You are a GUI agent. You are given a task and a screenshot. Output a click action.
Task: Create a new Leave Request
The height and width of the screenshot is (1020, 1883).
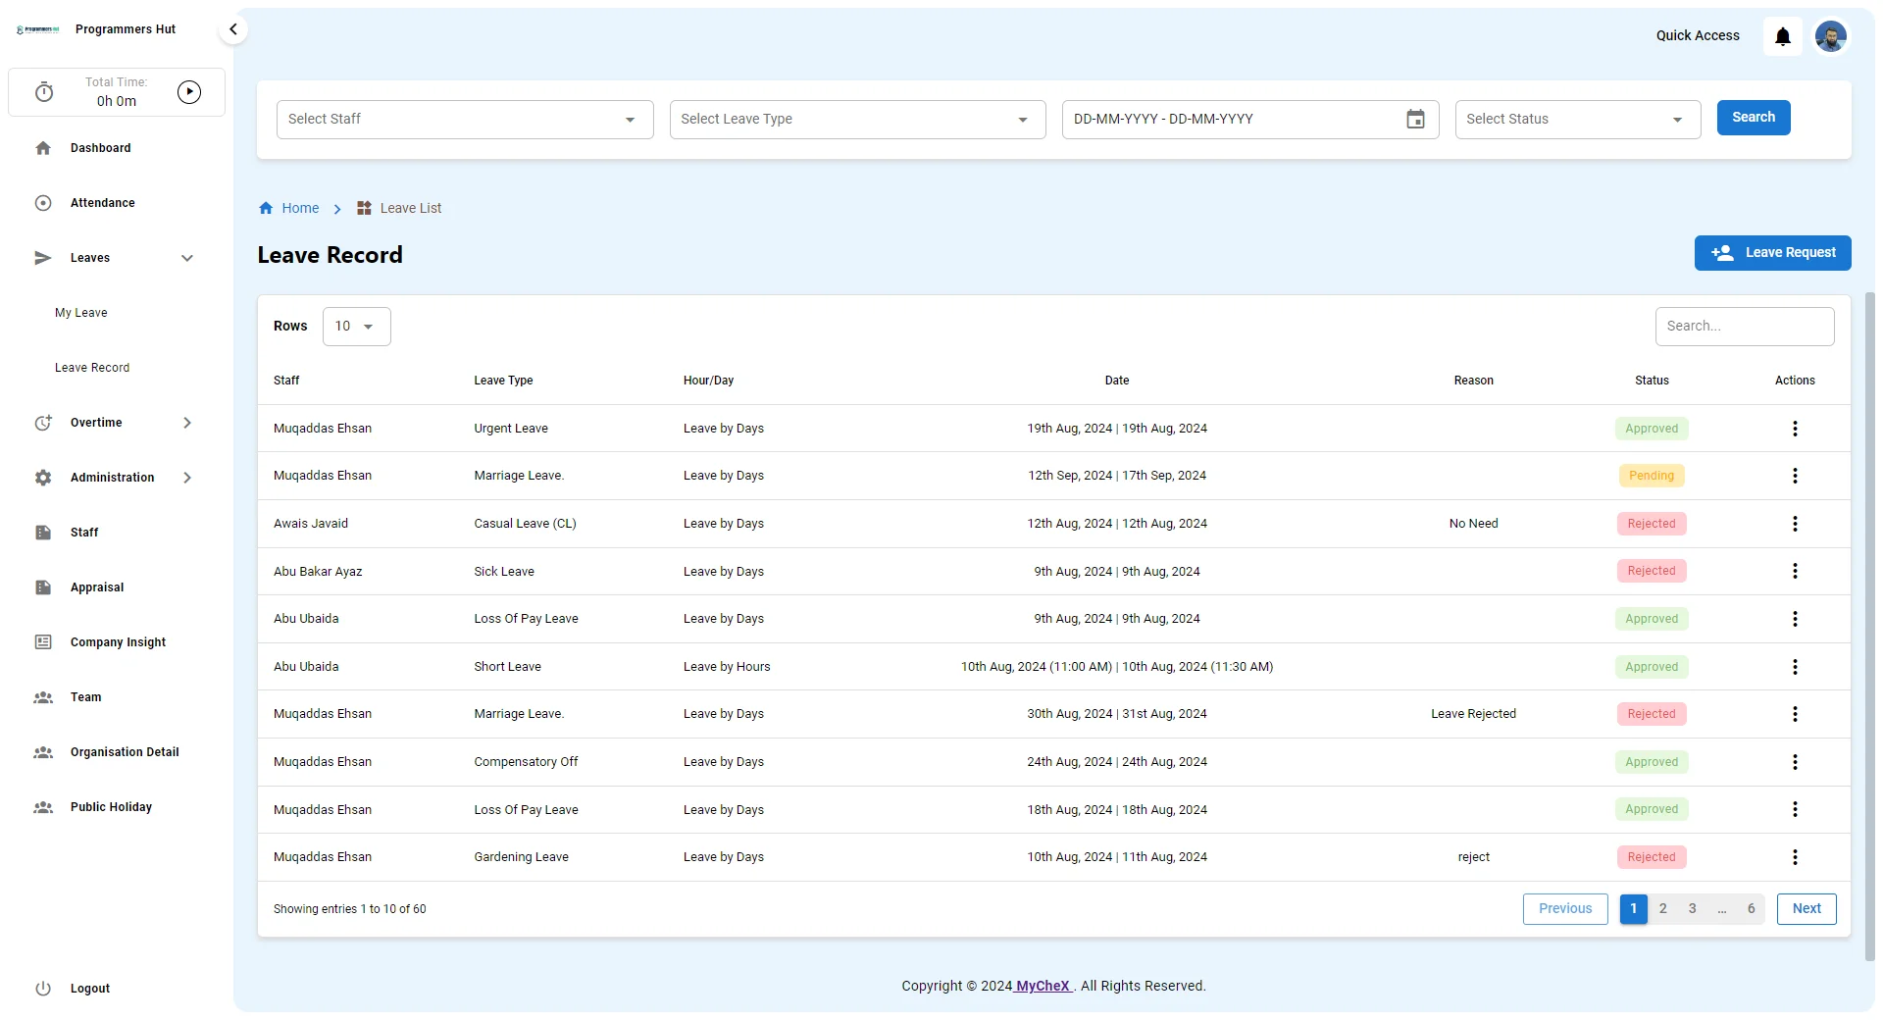point(1772,253)
